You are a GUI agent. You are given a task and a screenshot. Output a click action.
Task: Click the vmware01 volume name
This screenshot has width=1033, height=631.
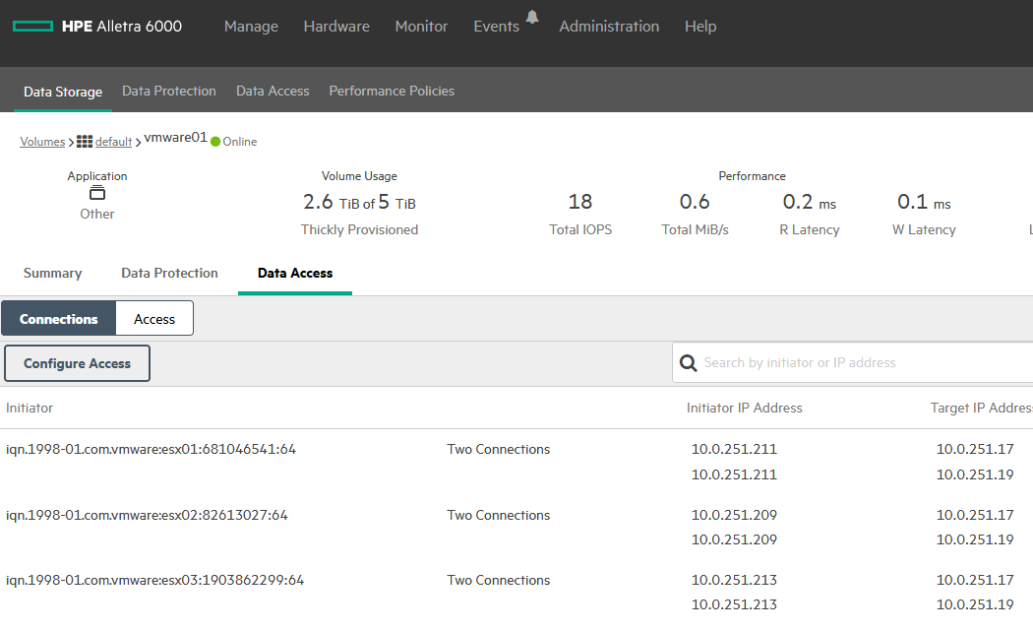tap(175, 137)
